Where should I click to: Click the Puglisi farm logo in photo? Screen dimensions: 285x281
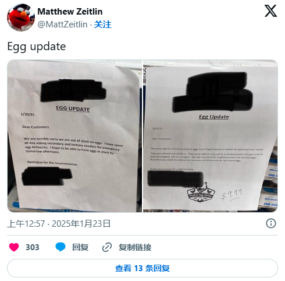[201, 192]
